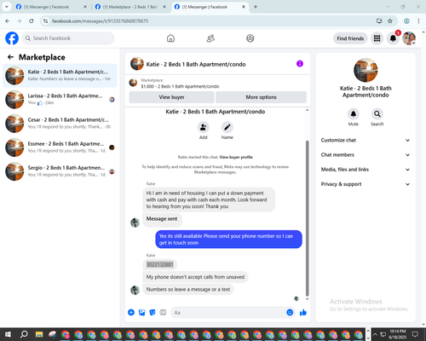Click the chat vertical scrollbar
Viewport: 426px width, 341px height.
tap(307, 218)
